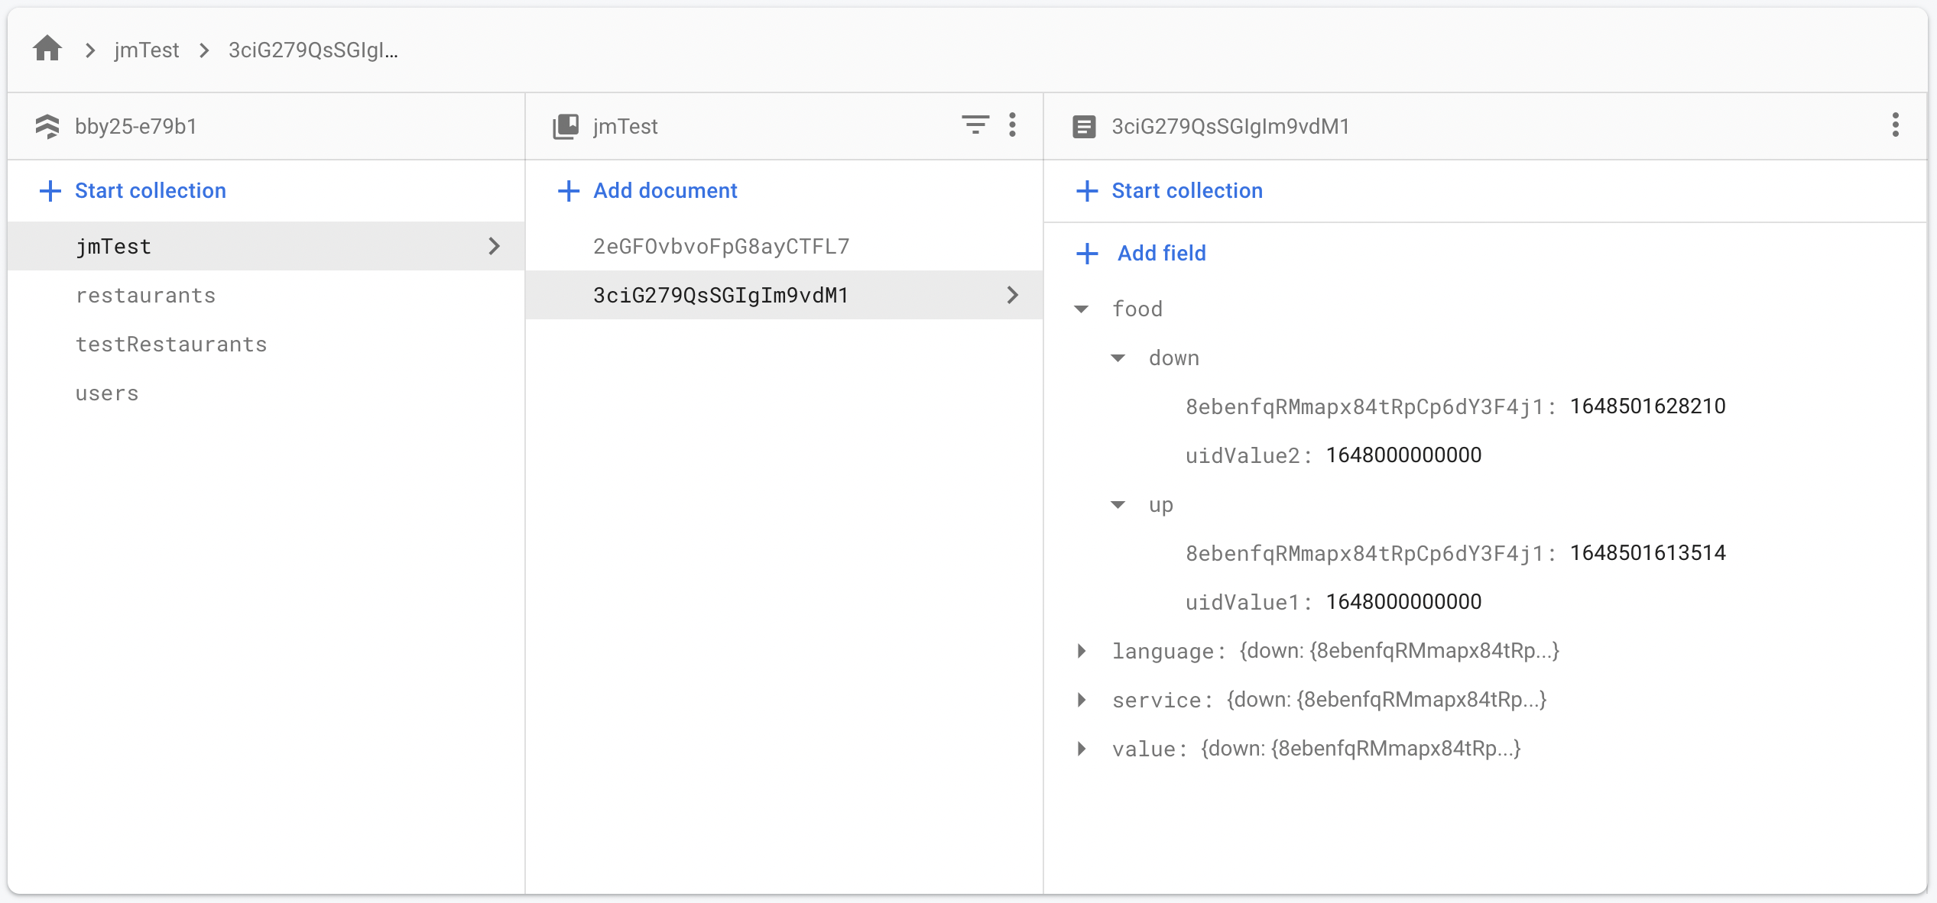The image size is (1937, 903).
Task: Click Start collection in document panel
Action: tap(1187, 189)
